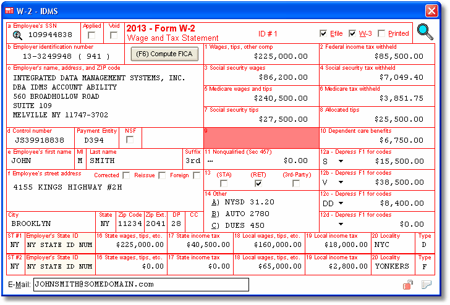Open the box 12c code dropdown
Screen dimensions: 450x305
pos(341,203)
